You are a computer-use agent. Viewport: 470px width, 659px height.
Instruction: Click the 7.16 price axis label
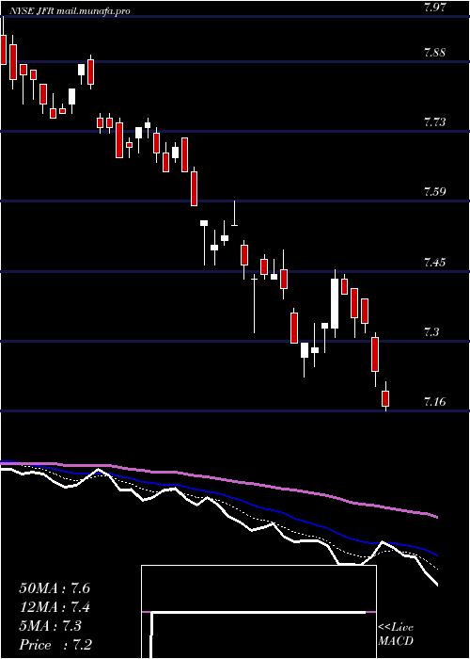pyautogui.click(x=434, y=402)
